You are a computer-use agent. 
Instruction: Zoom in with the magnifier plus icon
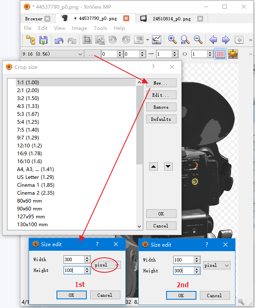[172, 40]
